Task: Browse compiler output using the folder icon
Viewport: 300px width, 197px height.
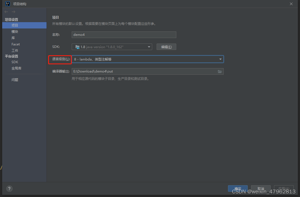Action: [220, 71]
